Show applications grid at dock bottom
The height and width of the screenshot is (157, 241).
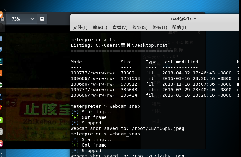(x=1, y=155)
